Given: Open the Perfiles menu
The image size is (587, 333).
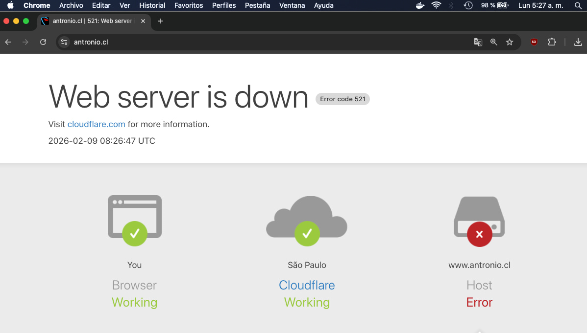Looking at the screenshot, I should click(x=224, y=5).
